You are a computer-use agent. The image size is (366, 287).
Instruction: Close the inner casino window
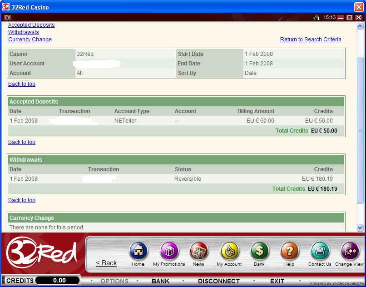pos(359,18)
